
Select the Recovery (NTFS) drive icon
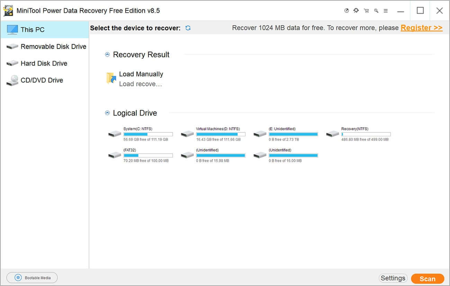333,134
